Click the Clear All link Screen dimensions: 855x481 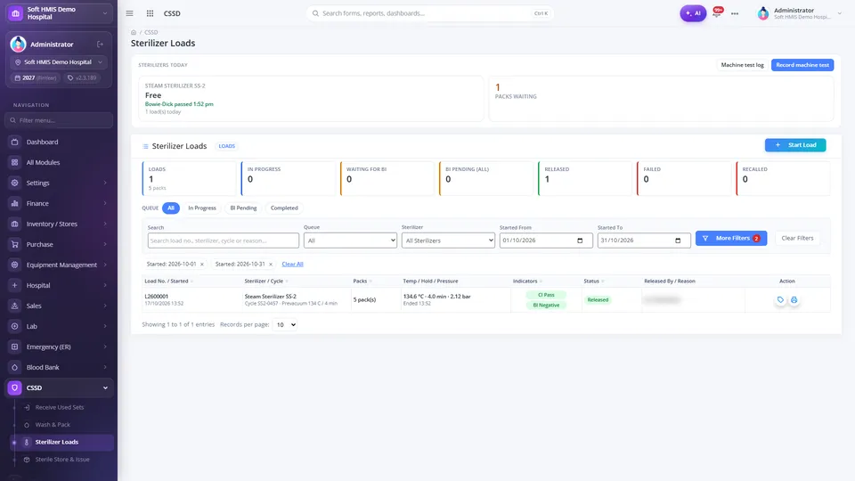[x=292, y=264]
